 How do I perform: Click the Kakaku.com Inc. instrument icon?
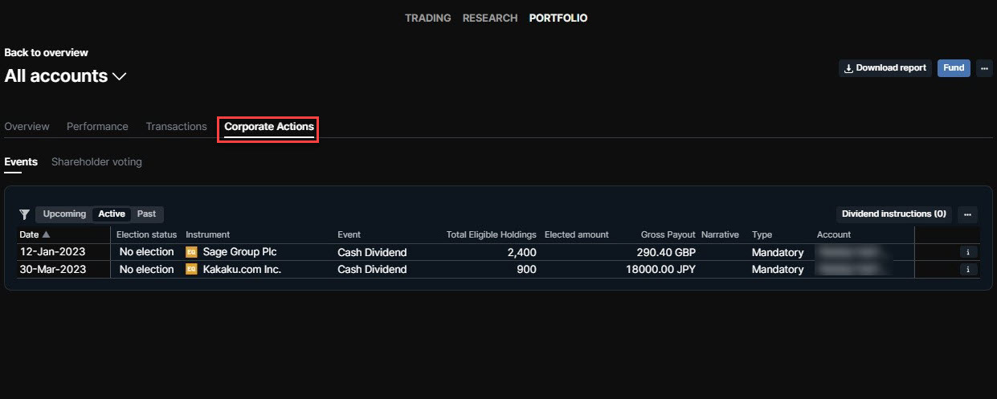191,270
